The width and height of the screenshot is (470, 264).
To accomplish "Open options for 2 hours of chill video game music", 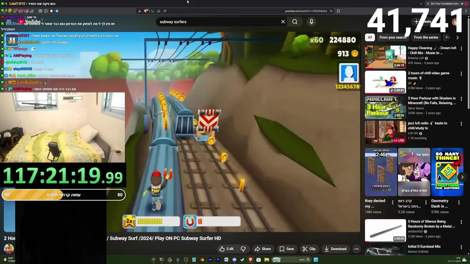I will pos(461,74).
